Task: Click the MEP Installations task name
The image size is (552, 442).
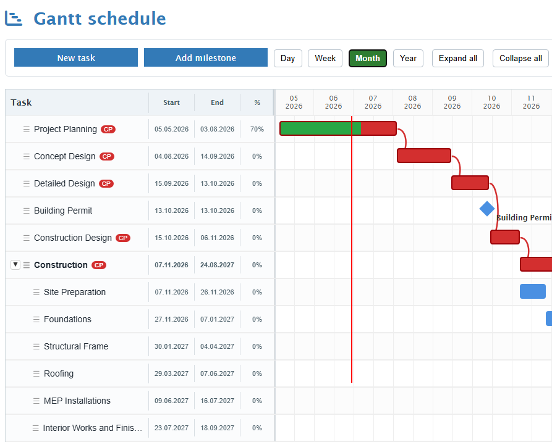Action: (77, 401)
